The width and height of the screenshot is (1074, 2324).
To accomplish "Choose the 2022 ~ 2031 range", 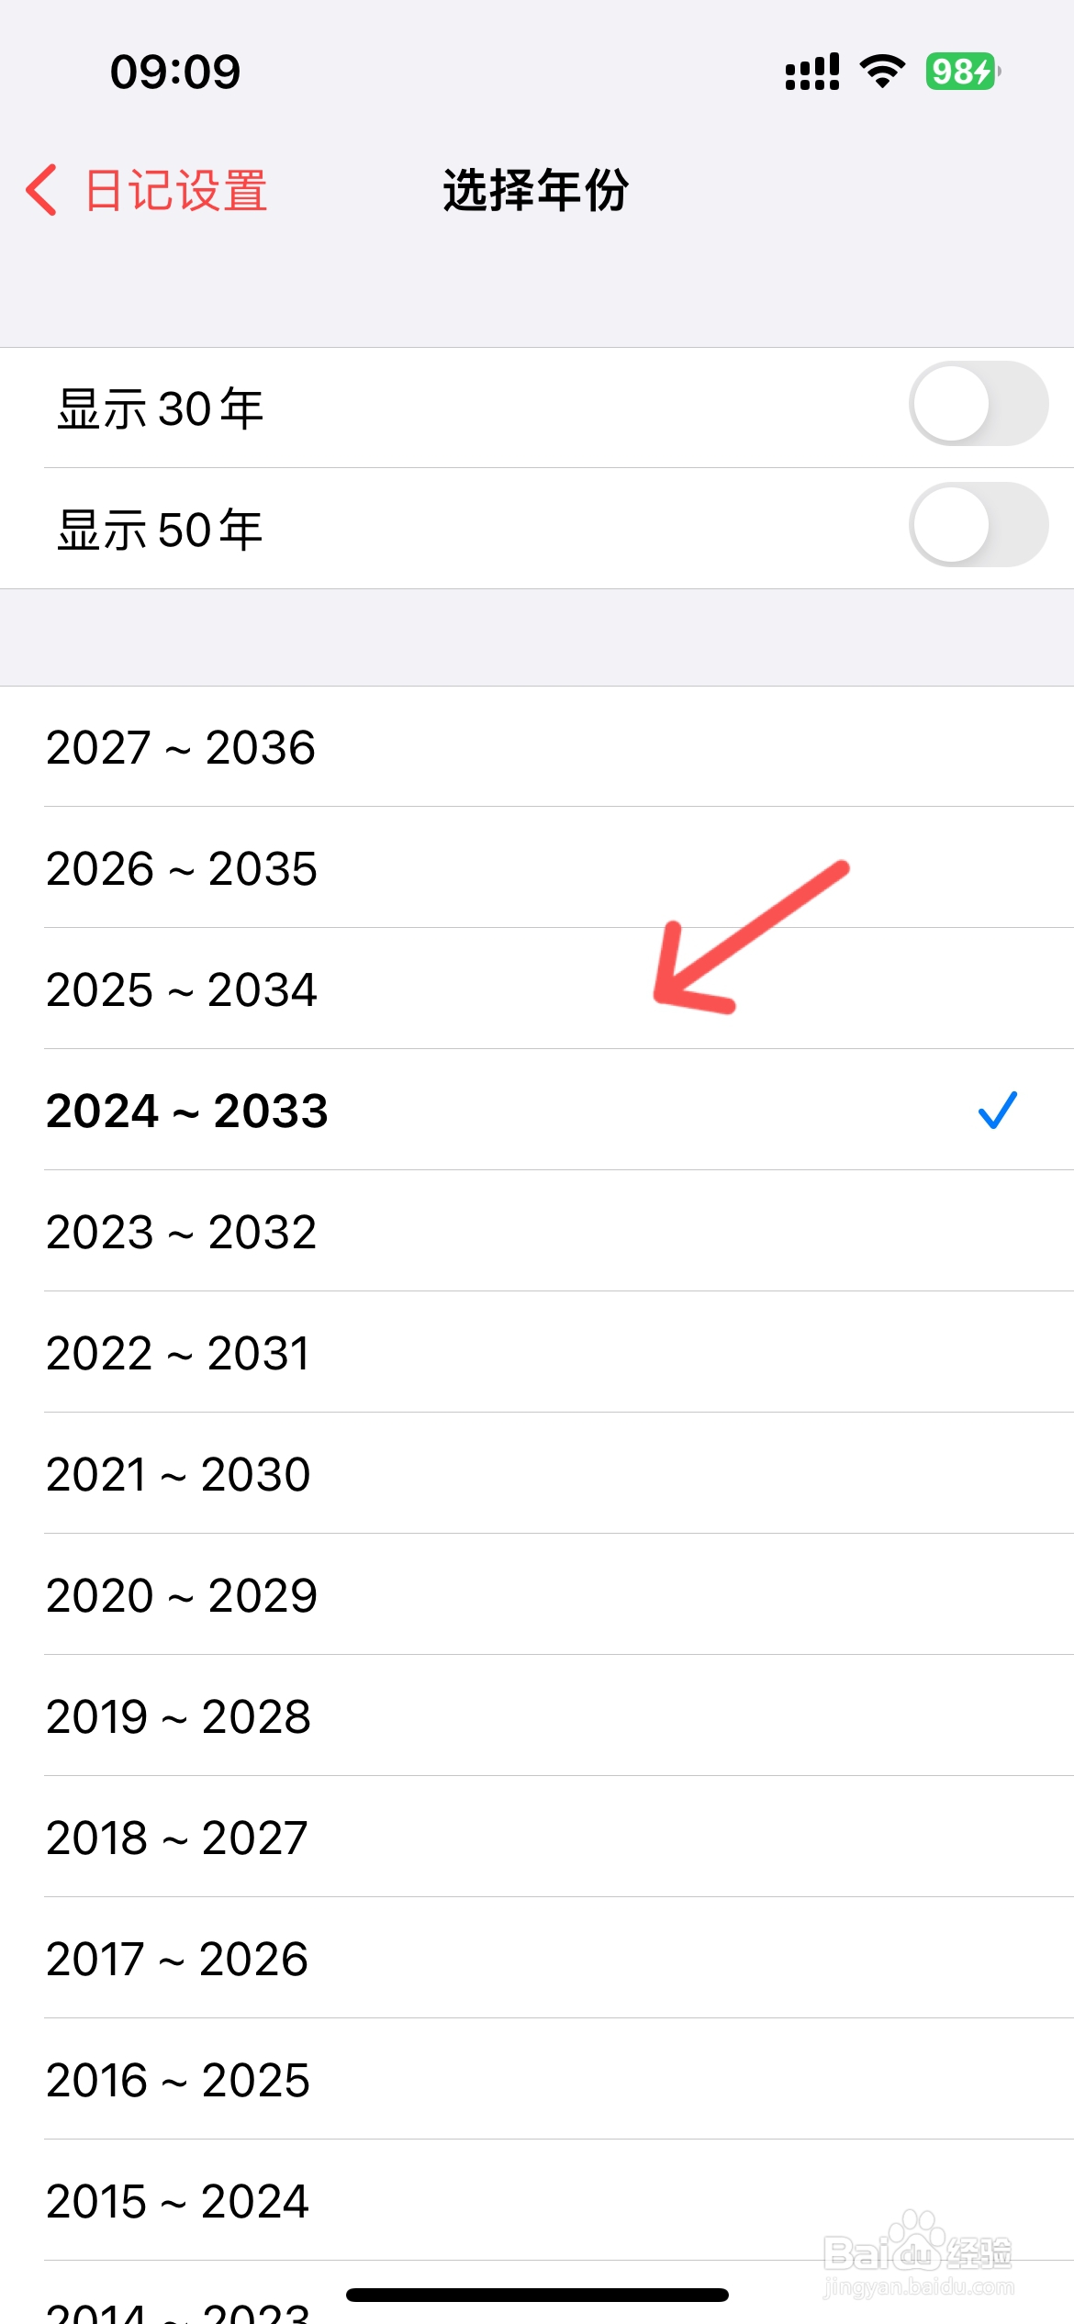I will [537, 1353].
